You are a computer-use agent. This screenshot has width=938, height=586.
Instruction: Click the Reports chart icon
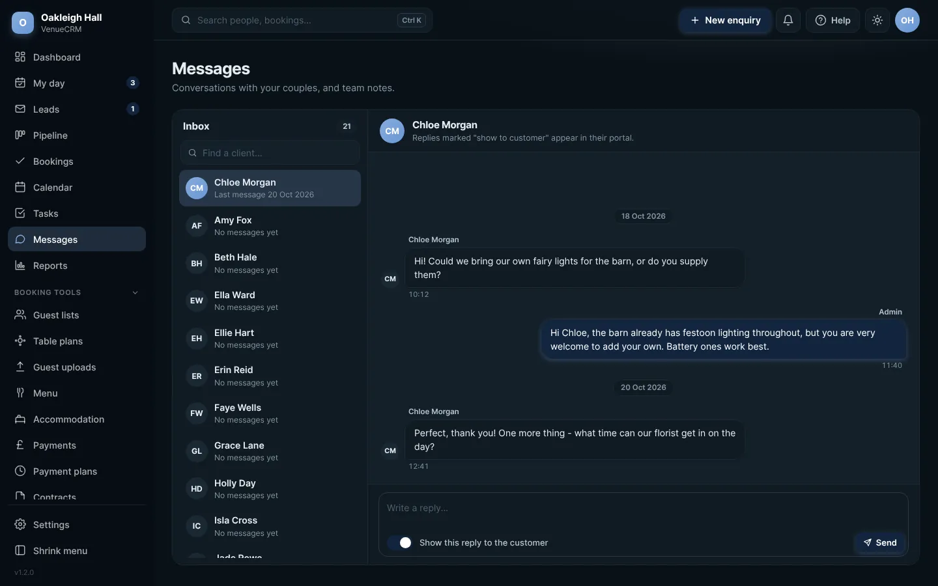[x=20, y=265]
